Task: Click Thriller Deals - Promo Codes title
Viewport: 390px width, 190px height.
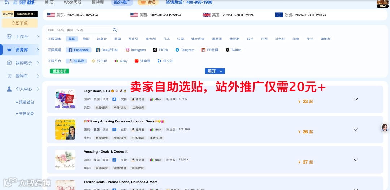Action: coord(121,182)
